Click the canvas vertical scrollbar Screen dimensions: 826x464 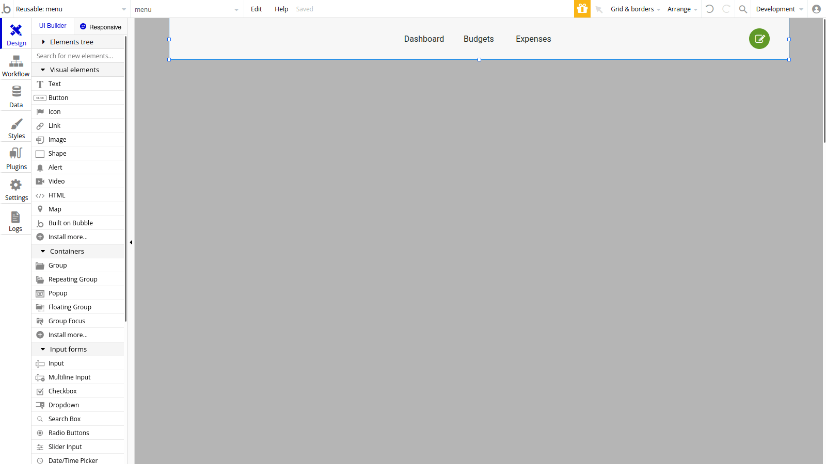coord(824,80)
